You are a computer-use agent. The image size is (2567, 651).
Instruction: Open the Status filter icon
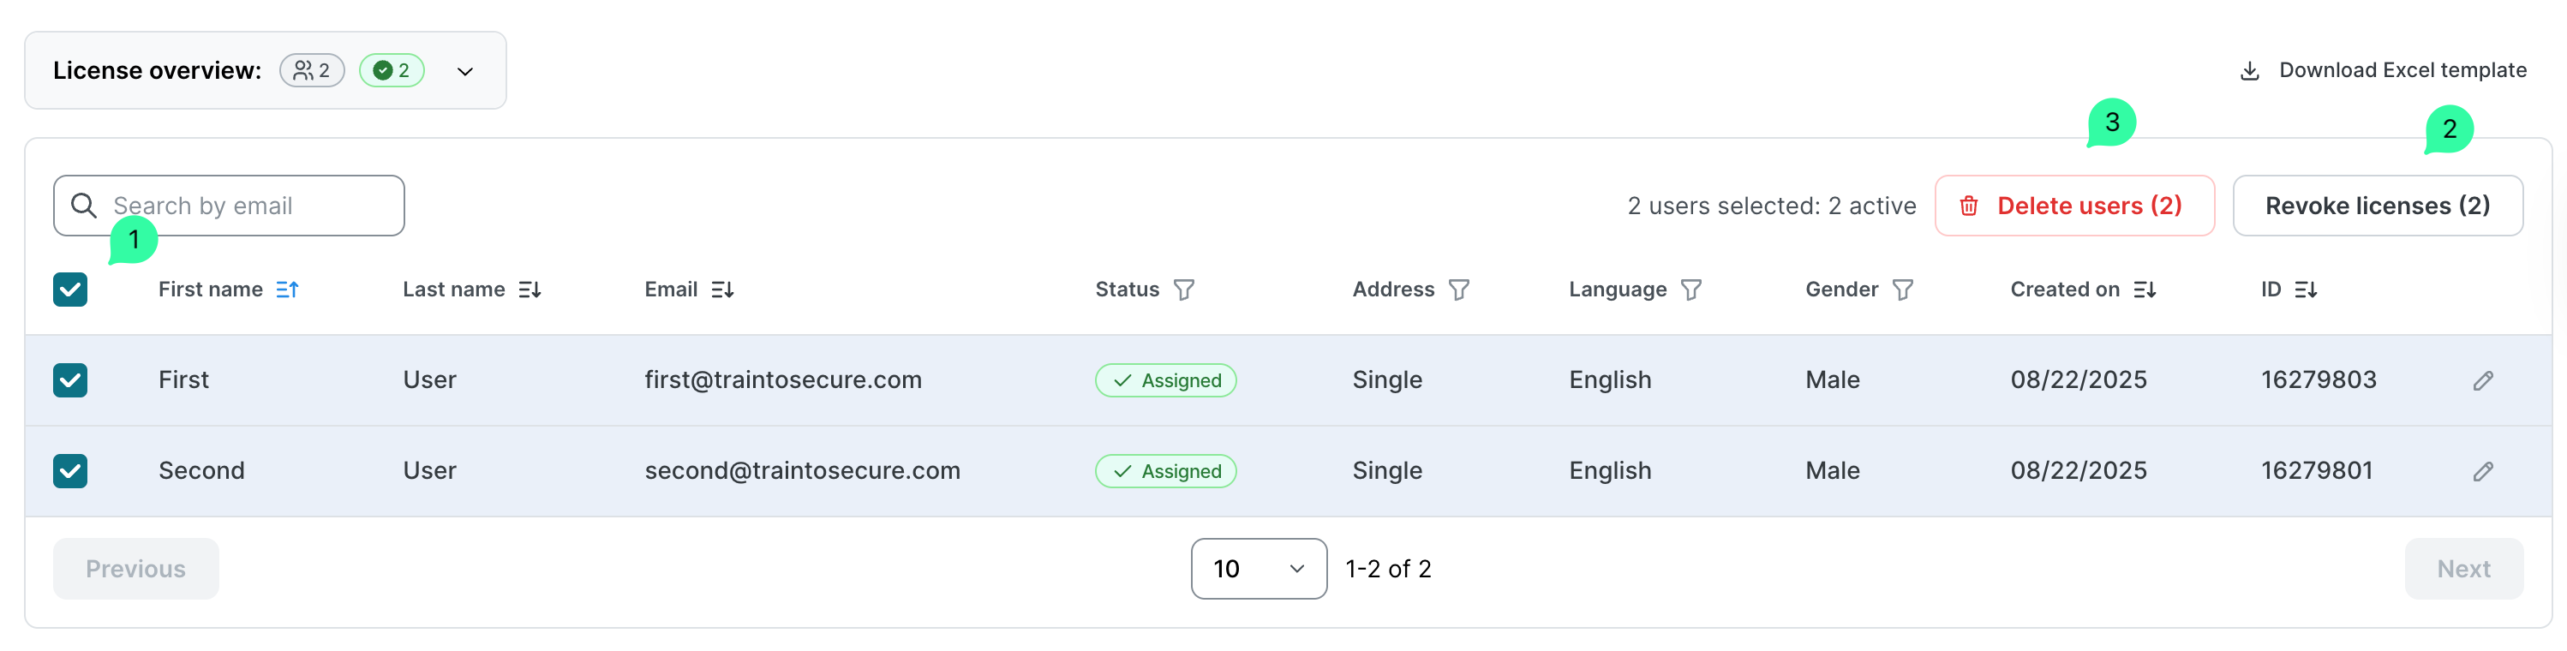[1184, 290]
